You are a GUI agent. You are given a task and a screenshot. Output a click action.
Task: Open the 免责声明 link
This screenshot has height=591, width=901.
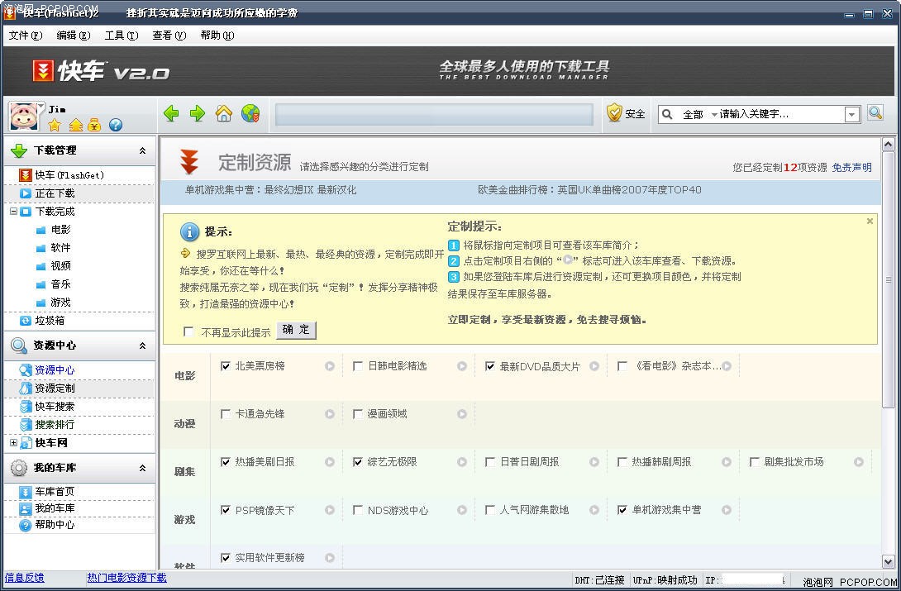(x=851, y=167)
